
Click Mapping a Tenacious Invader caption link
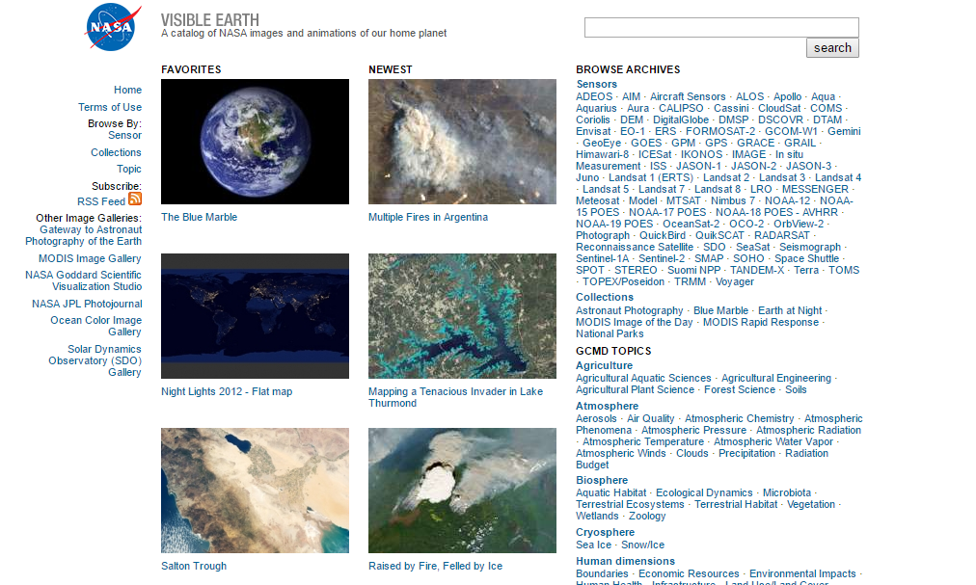click(455, 397)
